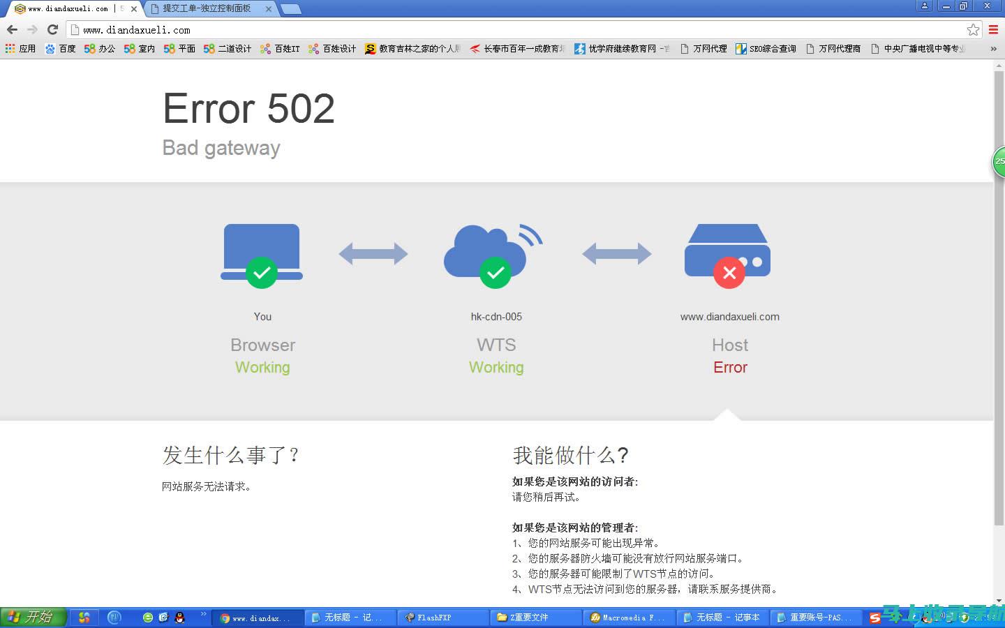Click the '发生什么事了?' heading
This screenshot has height=628, width=1005.
(231, 455)
